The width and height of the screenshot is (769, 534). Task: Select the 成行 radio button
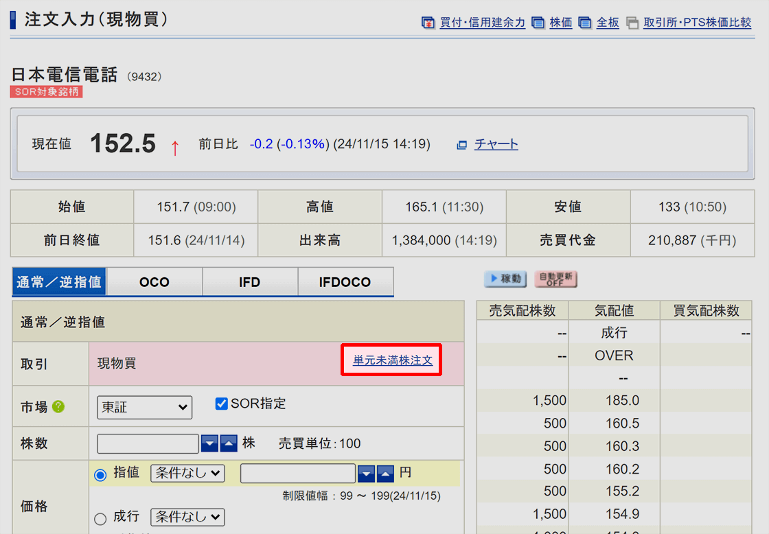pos(100,519)
